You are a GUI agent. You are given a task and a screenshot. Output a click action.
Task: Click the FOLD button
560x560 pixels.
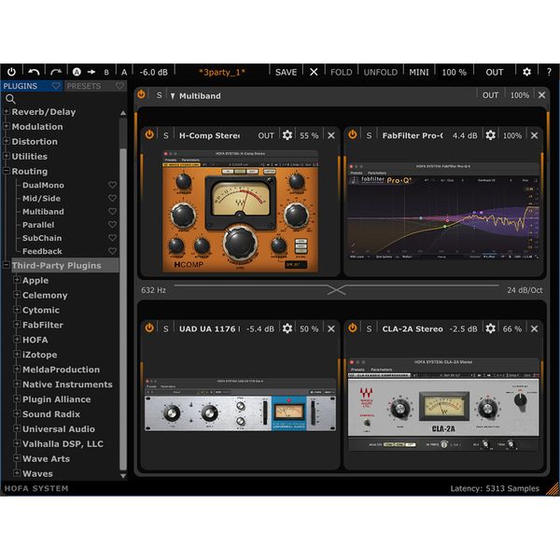point(341,73)
